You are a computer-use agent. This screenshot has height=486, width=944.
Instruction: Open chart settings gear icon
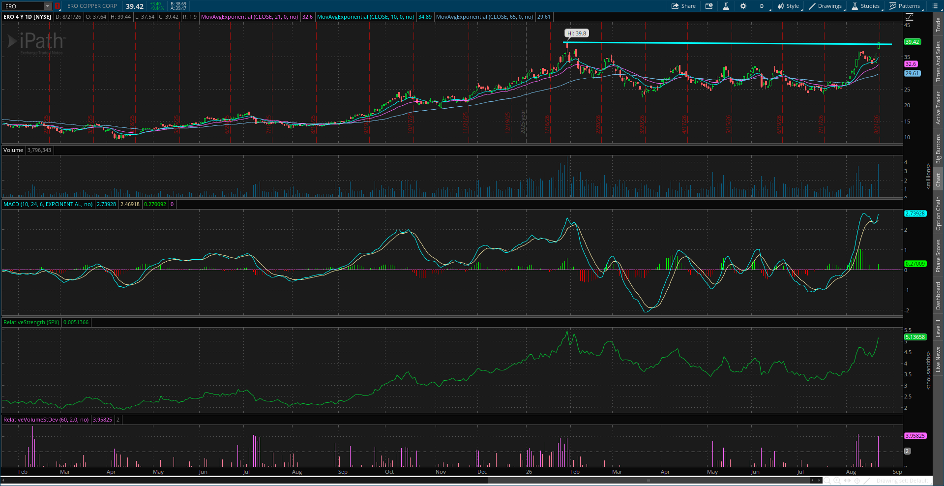point(743,6)
